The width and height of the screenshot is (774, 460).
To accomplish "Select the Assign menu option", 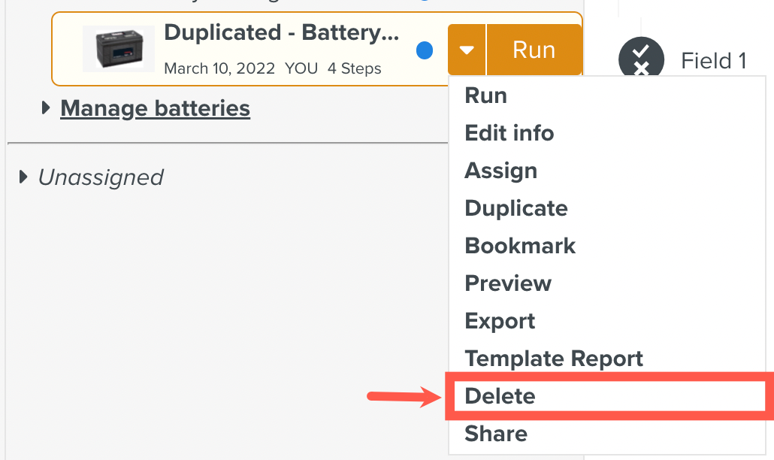I will pos(501,171).
